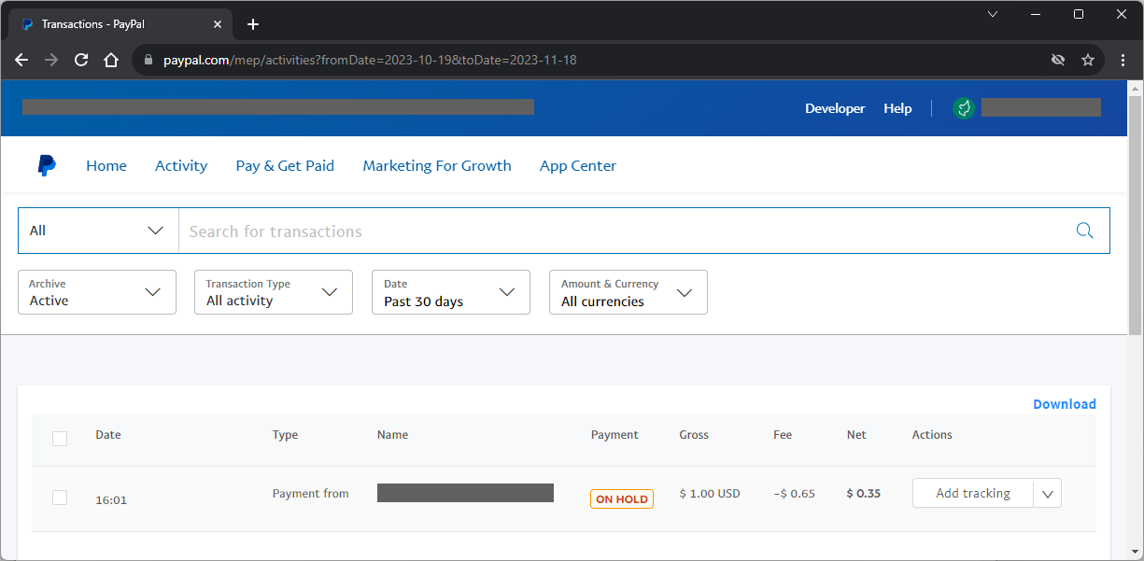Switch to the Activity section
The height and width of the screenshot is (561, 1144).
(180, 165)
